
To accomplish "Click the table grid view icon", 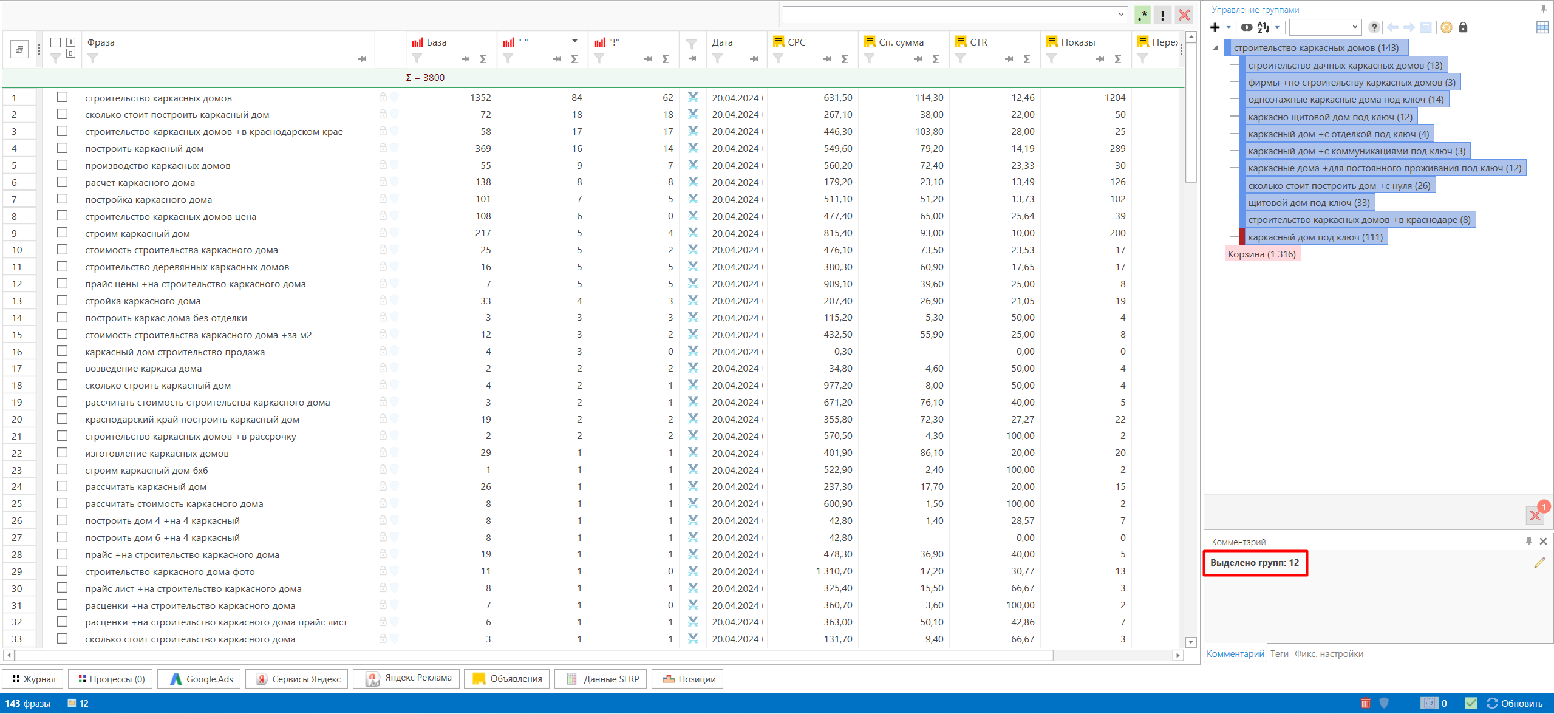I will pyautogui.click(x=1542, y=27).
